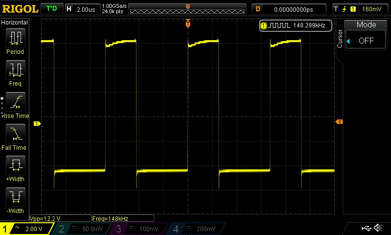Viewport: 391px width, 235px height.
Task: Open the cursor Mode OFF selector
Action: tap(366, 41)
